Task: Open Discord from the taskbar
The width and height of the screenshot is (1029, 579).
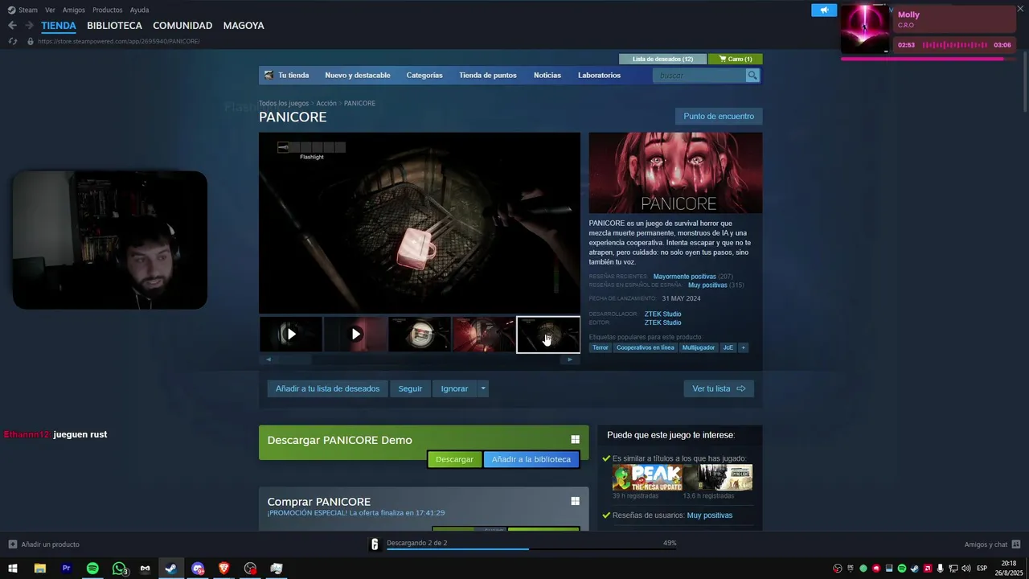Action: click(198, 569)
